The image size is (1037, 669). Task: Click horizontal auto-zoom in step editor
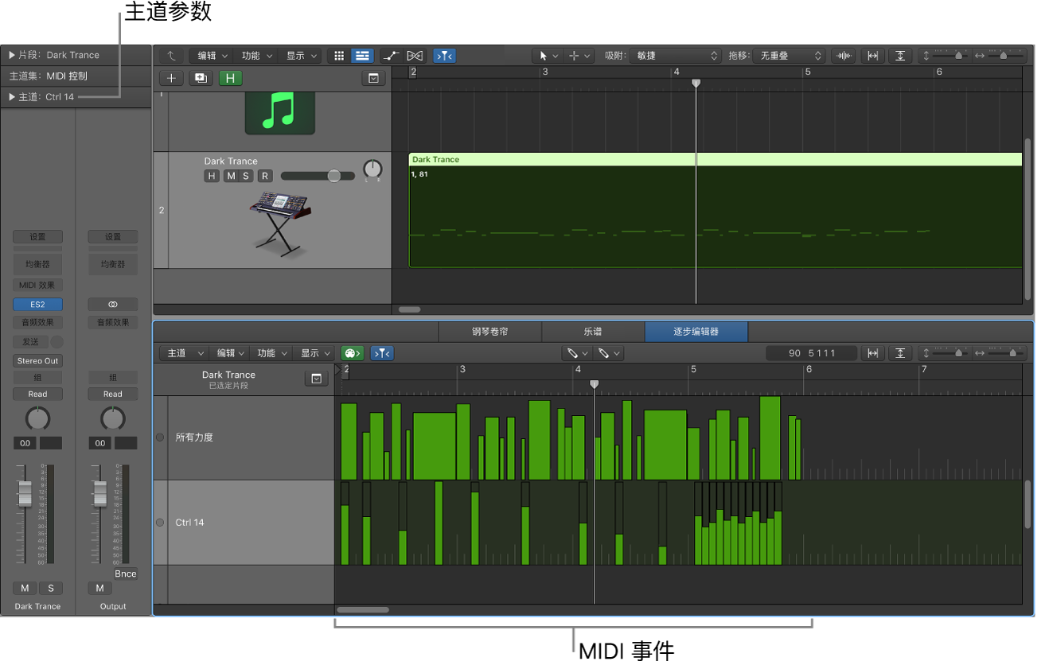(x=873, y=353)
